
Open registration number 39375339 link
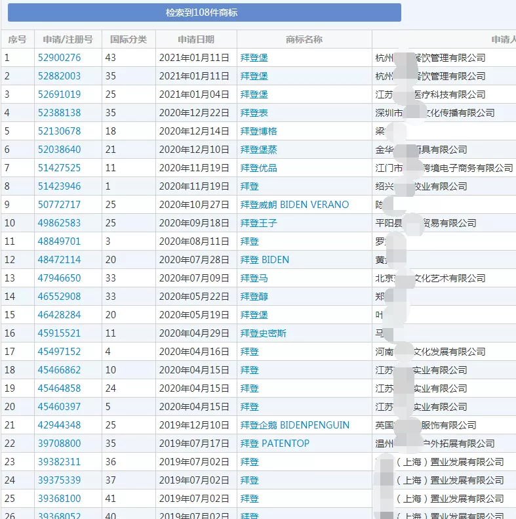(x=59, y=480)
